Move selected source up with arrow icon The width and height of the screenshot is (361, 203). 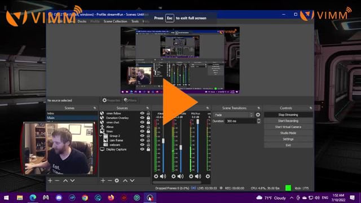click(x=125, y=180)
